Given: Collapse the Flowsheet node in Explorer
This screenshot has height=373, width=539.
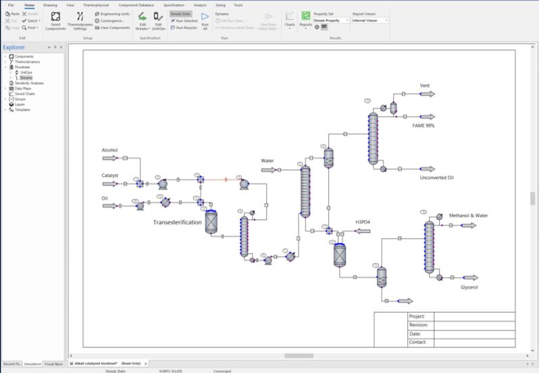Looking at the screenshot, I should click(5, 67).
